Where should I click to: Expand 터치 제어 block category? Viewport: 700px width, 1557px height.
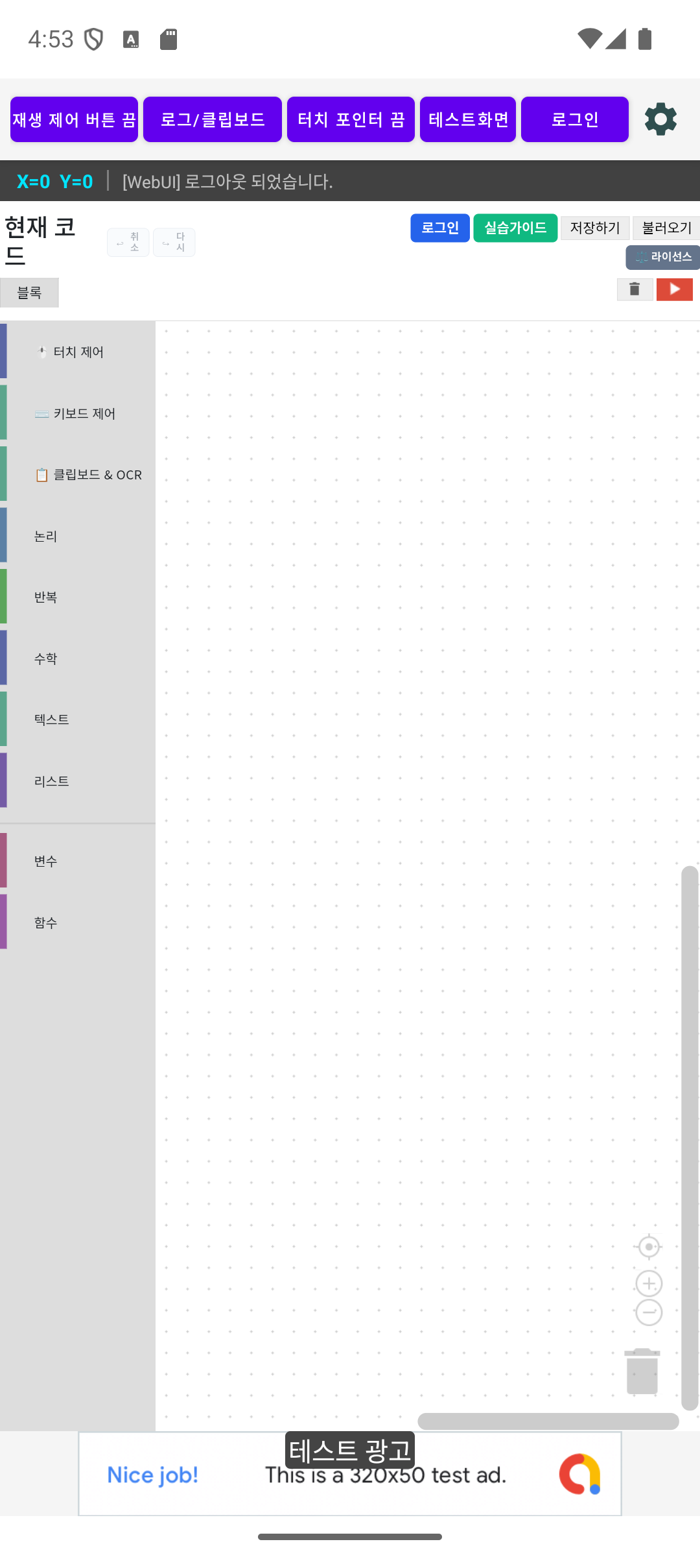pos(78,352)
